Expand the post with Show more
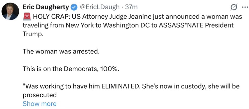The width and height of the screenshot is (249, 109). point(39,104)
